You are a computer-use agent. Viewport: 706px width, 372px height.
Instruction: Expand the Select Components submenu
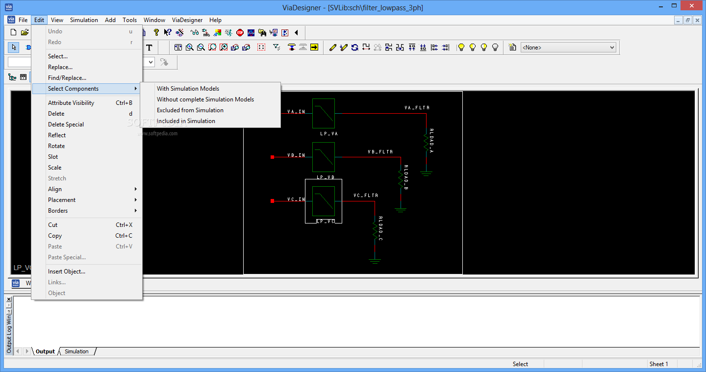pos(86,89)
